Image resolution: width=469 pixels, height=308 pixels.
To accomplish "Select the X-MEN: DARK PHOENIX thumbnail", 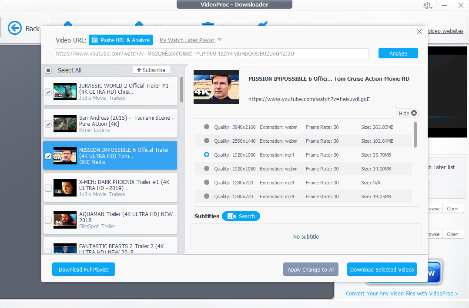I will coord(65,188).
